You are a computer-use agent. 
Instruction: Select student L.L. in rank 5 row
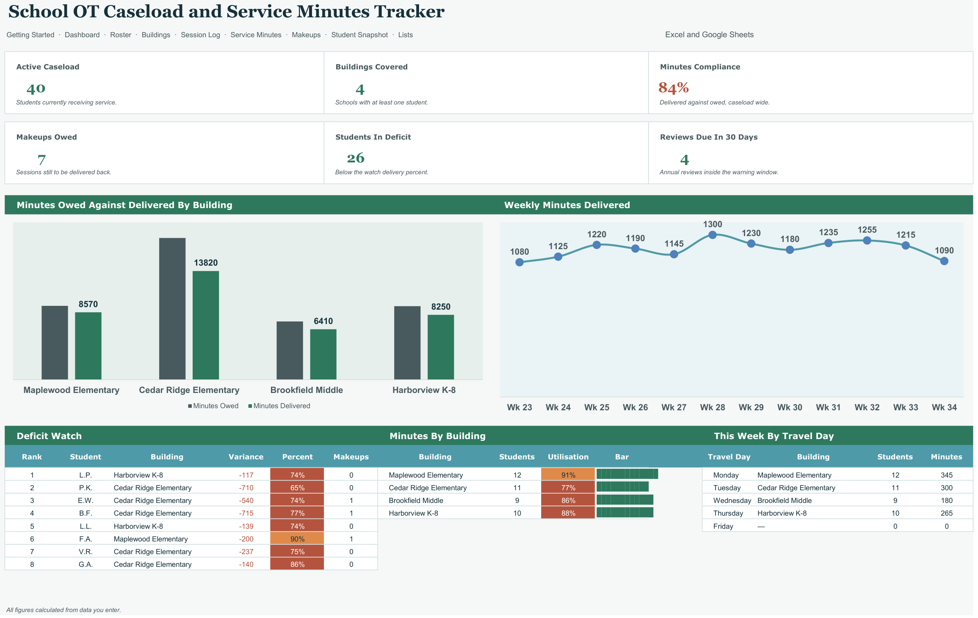pos(86,526)
